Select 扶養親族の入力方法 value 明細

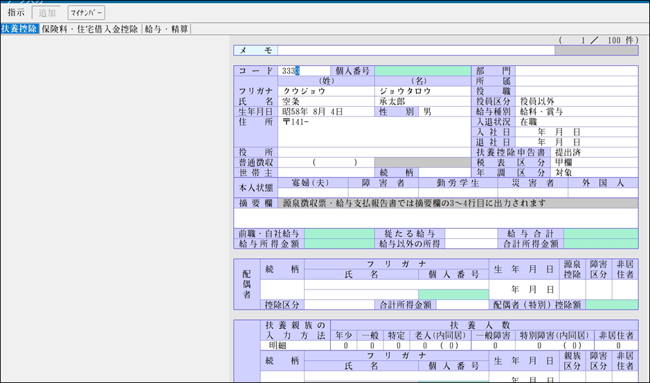[x=296, y=346]
